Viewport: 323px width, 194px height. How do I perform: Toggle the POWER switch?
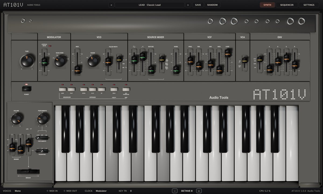coord(27,89)
